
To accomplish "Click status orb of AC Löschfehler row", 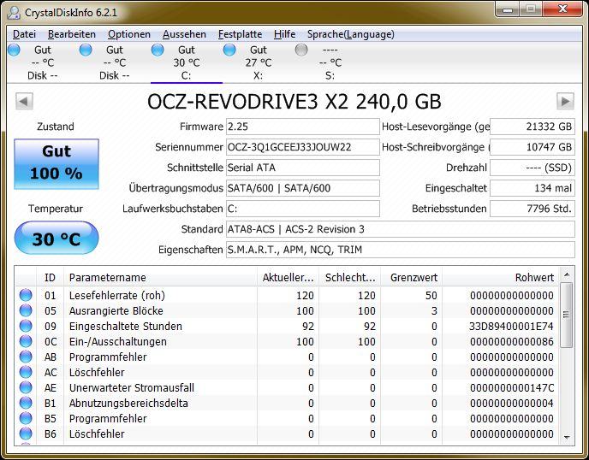I will [26, 372].
